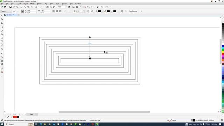Click the Save disk icon
Screen dimensions: 224x126
pos(10,7)
